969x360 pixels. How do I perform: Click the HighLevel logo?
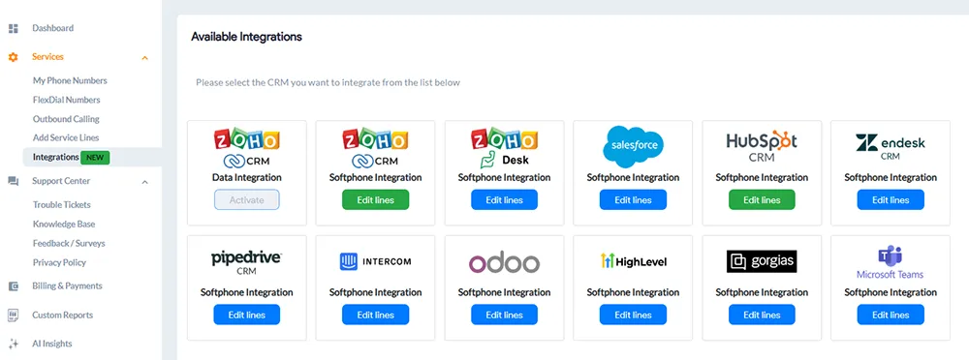(x=633, y=262)
